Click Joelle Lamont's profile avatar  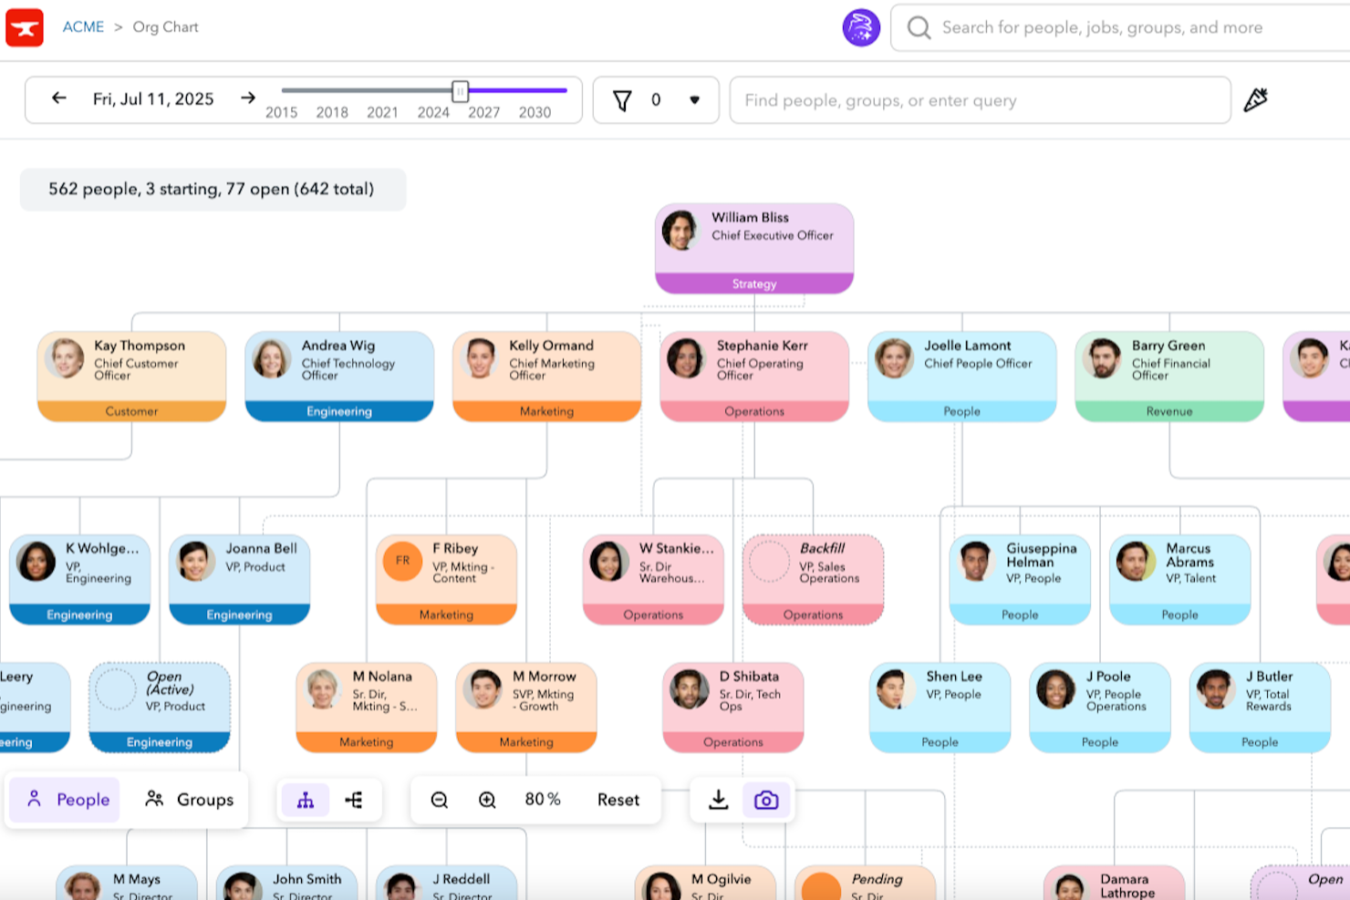(x=894, y=358)
